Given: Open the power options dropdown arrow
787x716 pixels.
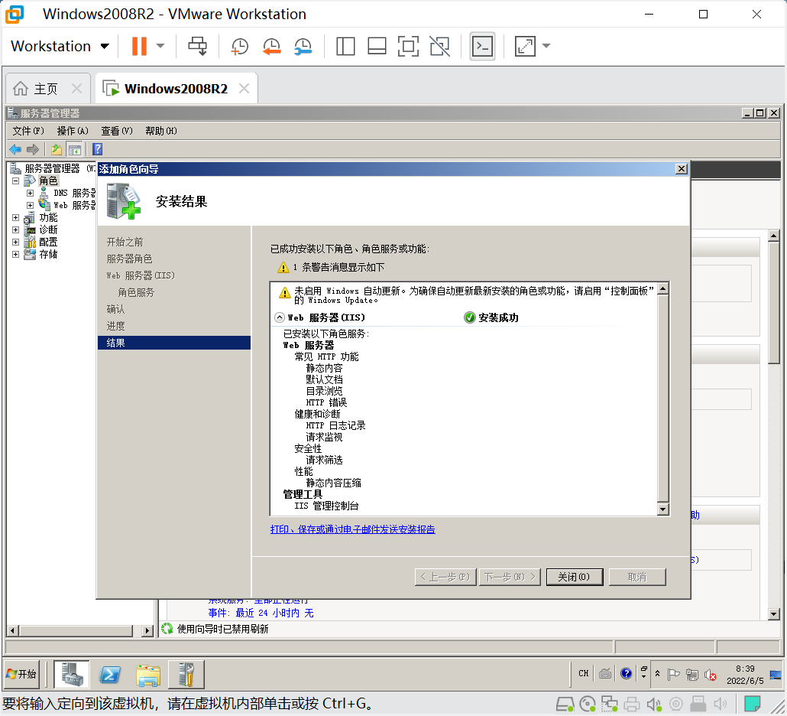Looking at the screenshot, I should click(x=160, y=46).
